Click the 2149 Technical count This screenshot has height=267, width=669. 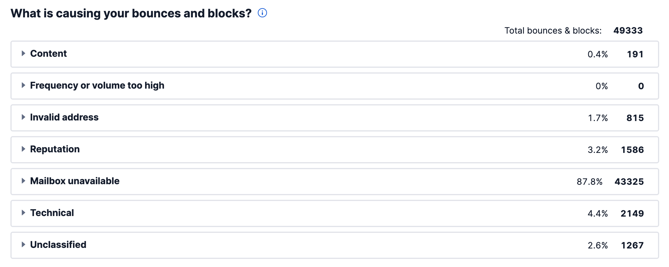click(632, 213)
